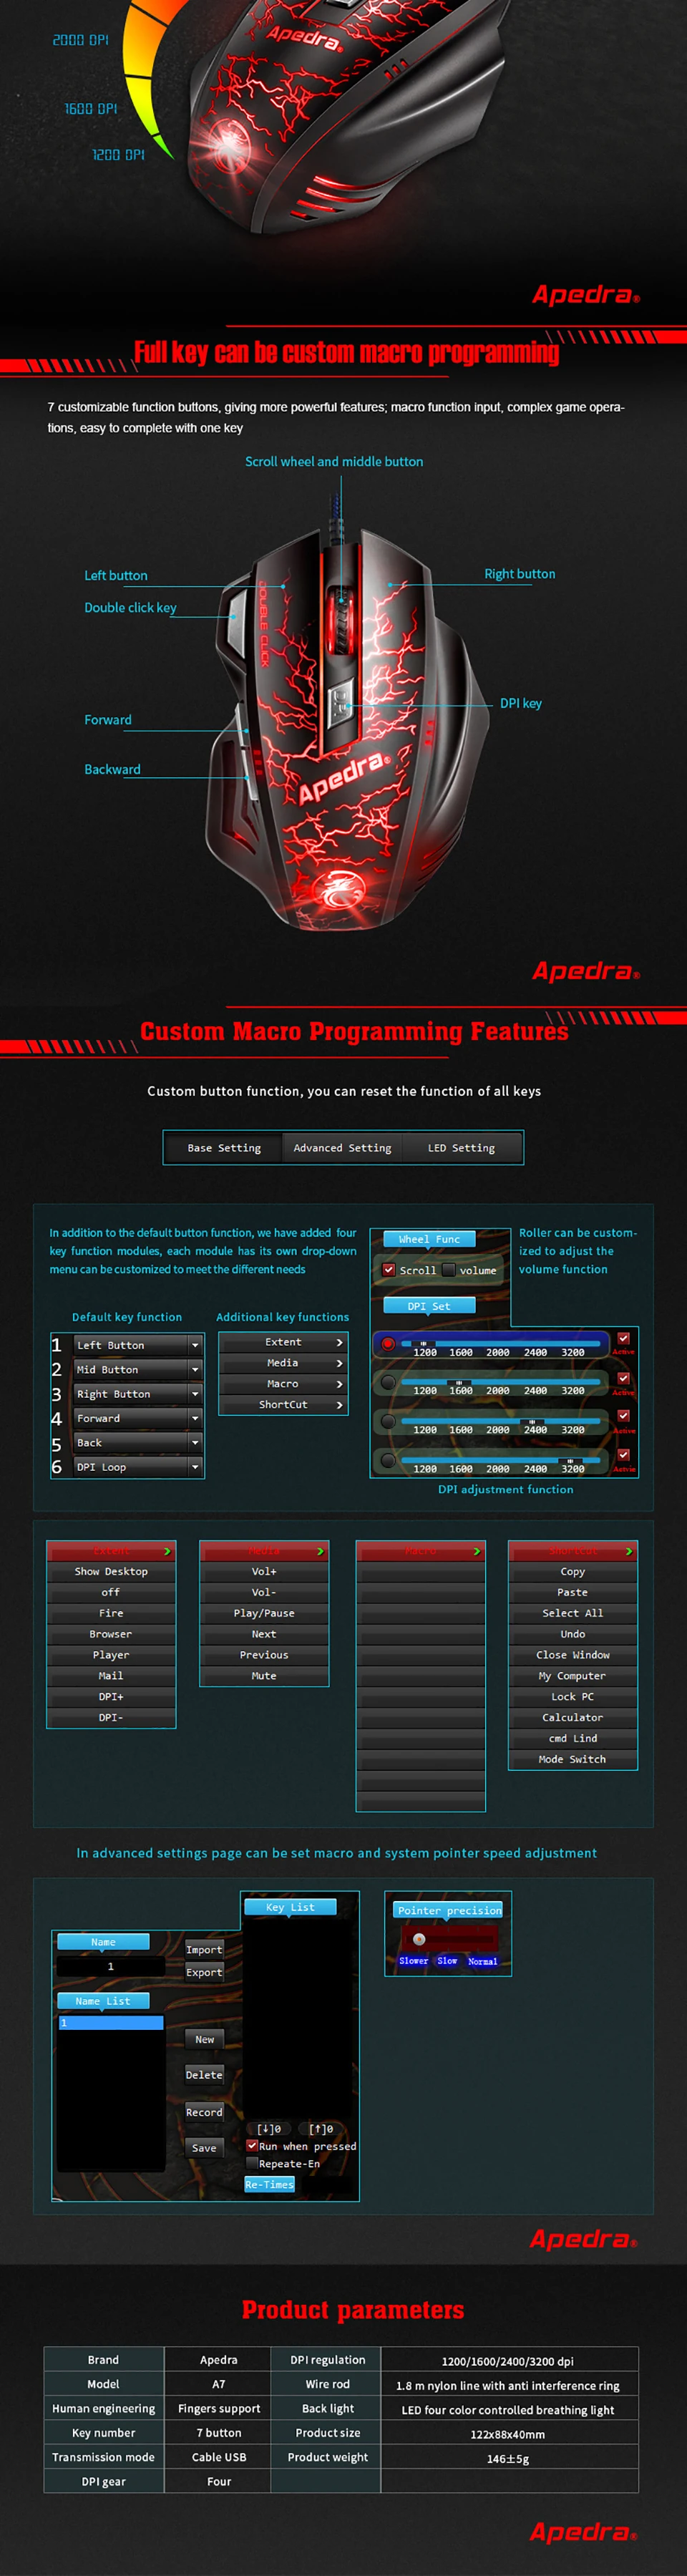Enable the Scroll wheel function checkbox

389,1270
